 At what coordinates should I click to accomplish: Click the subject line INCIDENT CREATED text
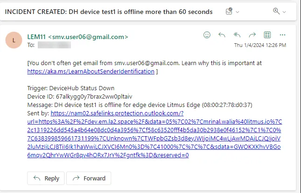[109, 12]
